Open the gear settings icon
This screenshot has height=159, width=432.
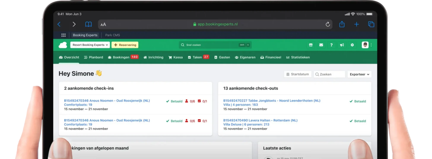tap(352, 45)
